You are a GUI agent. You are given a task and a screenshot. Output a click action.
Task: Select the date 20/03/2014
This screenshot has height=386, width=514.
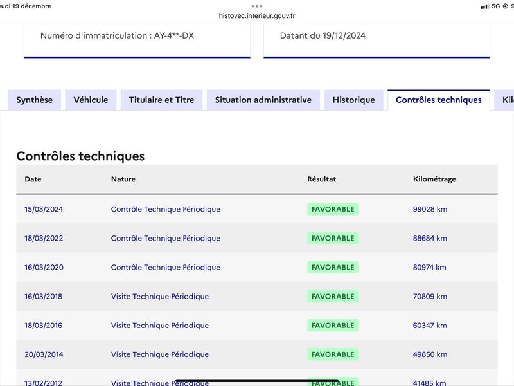coord(44,354)
